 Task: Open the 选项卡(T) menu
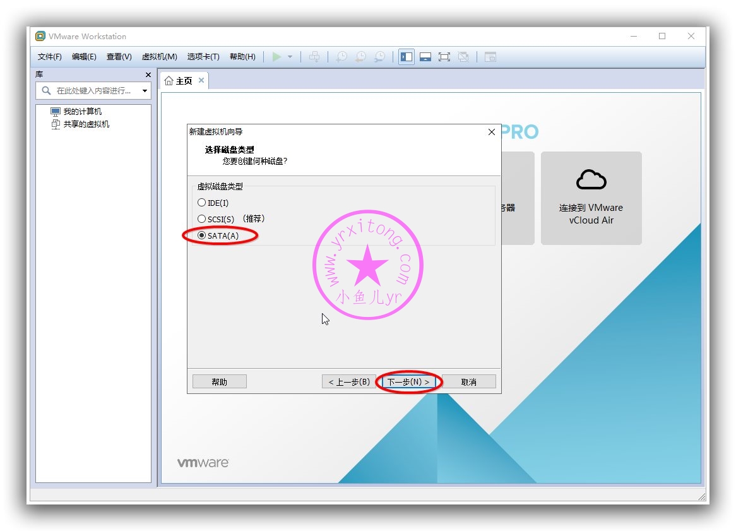(x=203, y=57)
